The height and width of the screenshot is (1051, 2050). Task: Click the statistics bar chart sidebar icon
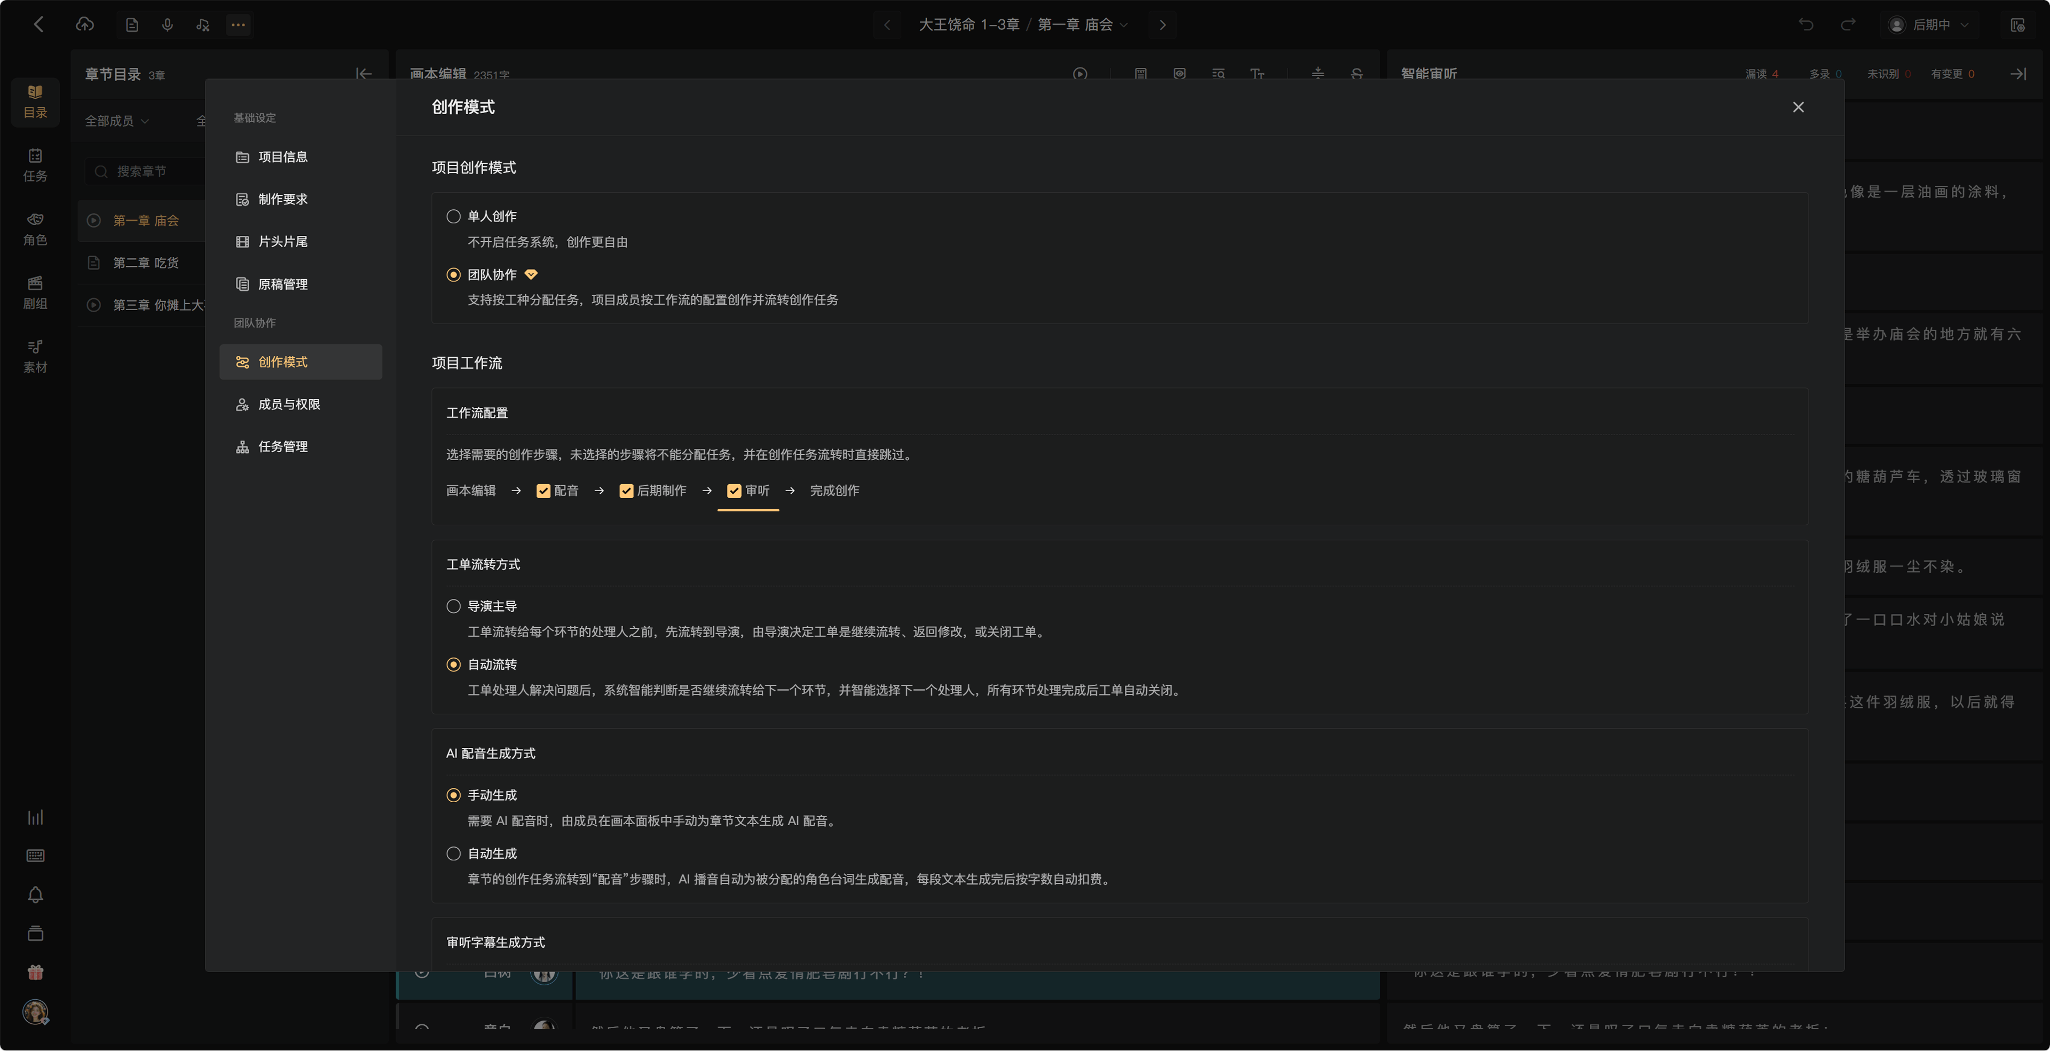35,817
